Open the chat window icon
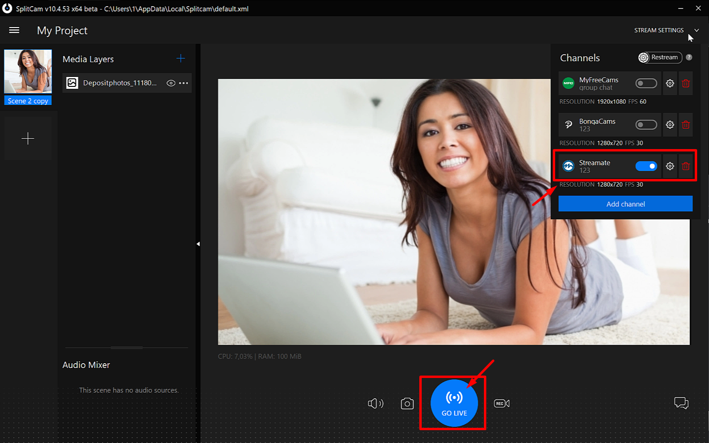Image resolution: width=709 pixels, height=443 pixels. pyautogui.click(x=681, y=403)
